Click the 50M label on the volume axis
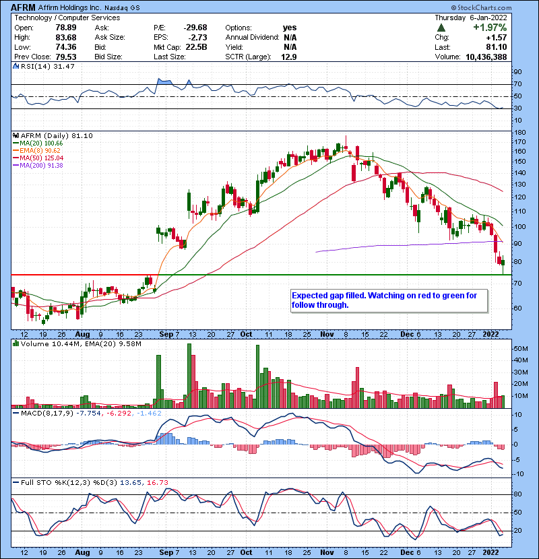 (x=520, y=349)
